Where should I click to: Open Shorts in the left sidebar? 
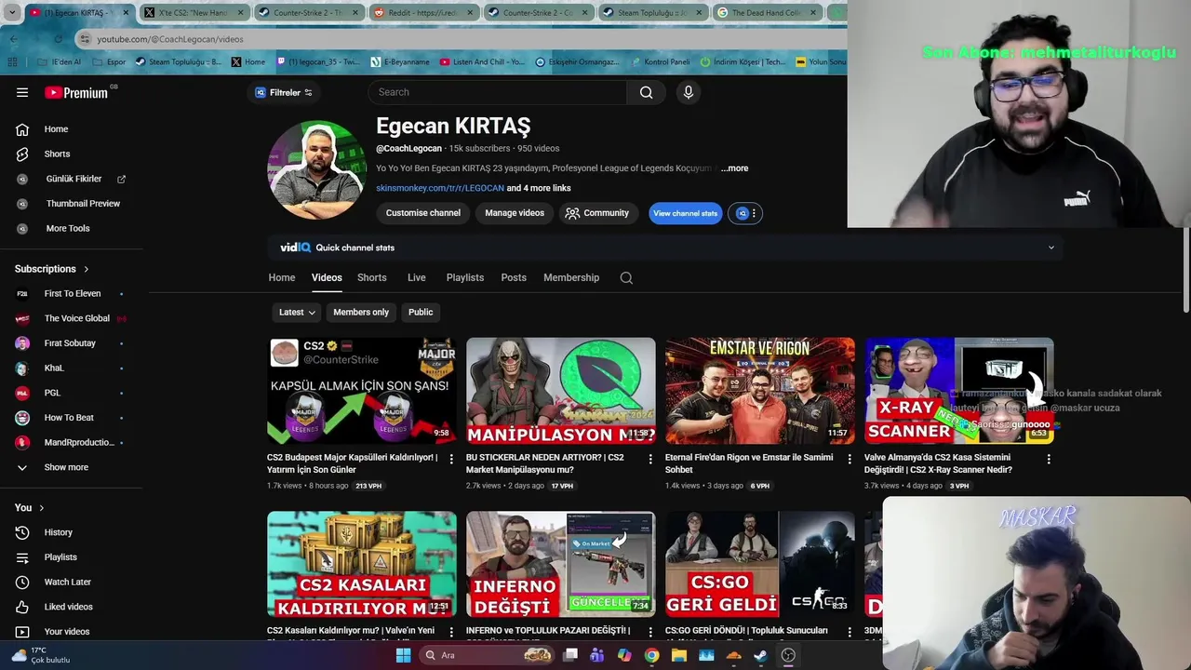(57, 154)
